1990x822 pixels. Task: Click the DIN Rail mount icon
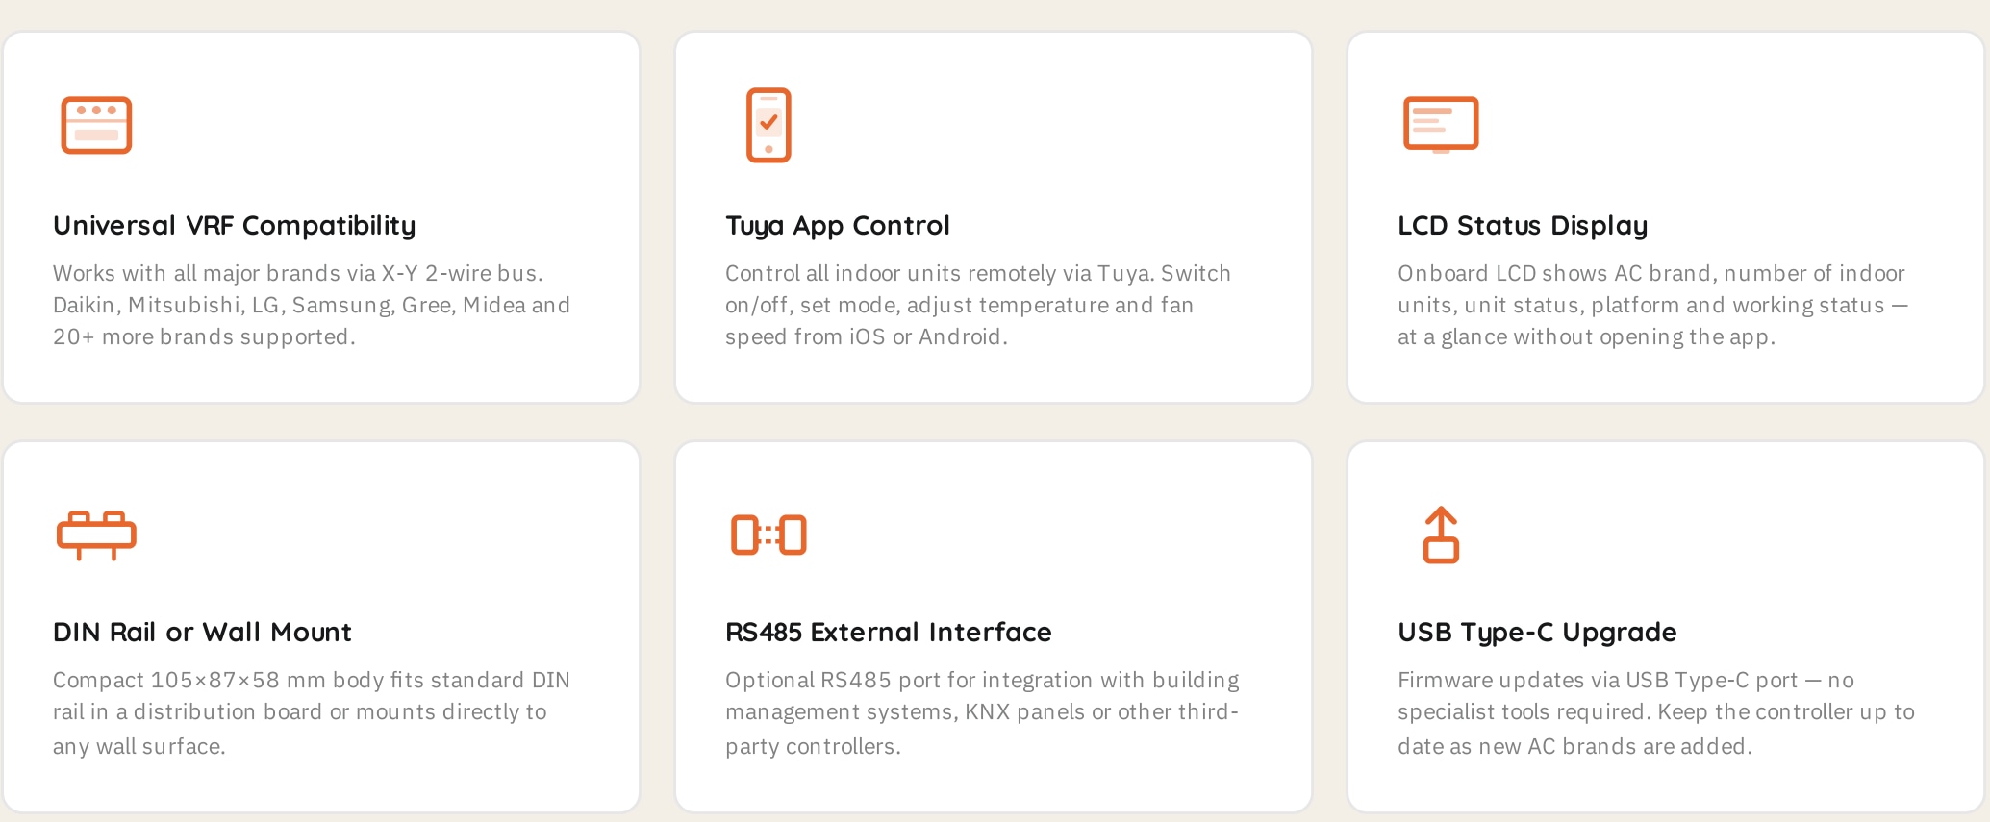[x=96, y=536]
